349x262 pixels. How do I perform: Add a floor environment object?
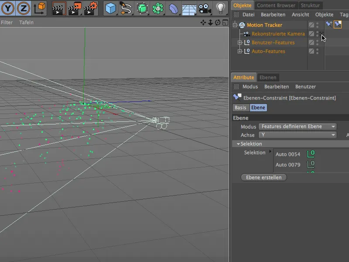[x=189, y=9]
